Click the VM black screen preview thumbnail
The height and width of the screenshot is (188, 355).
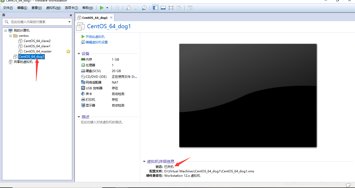click(248, 95)
